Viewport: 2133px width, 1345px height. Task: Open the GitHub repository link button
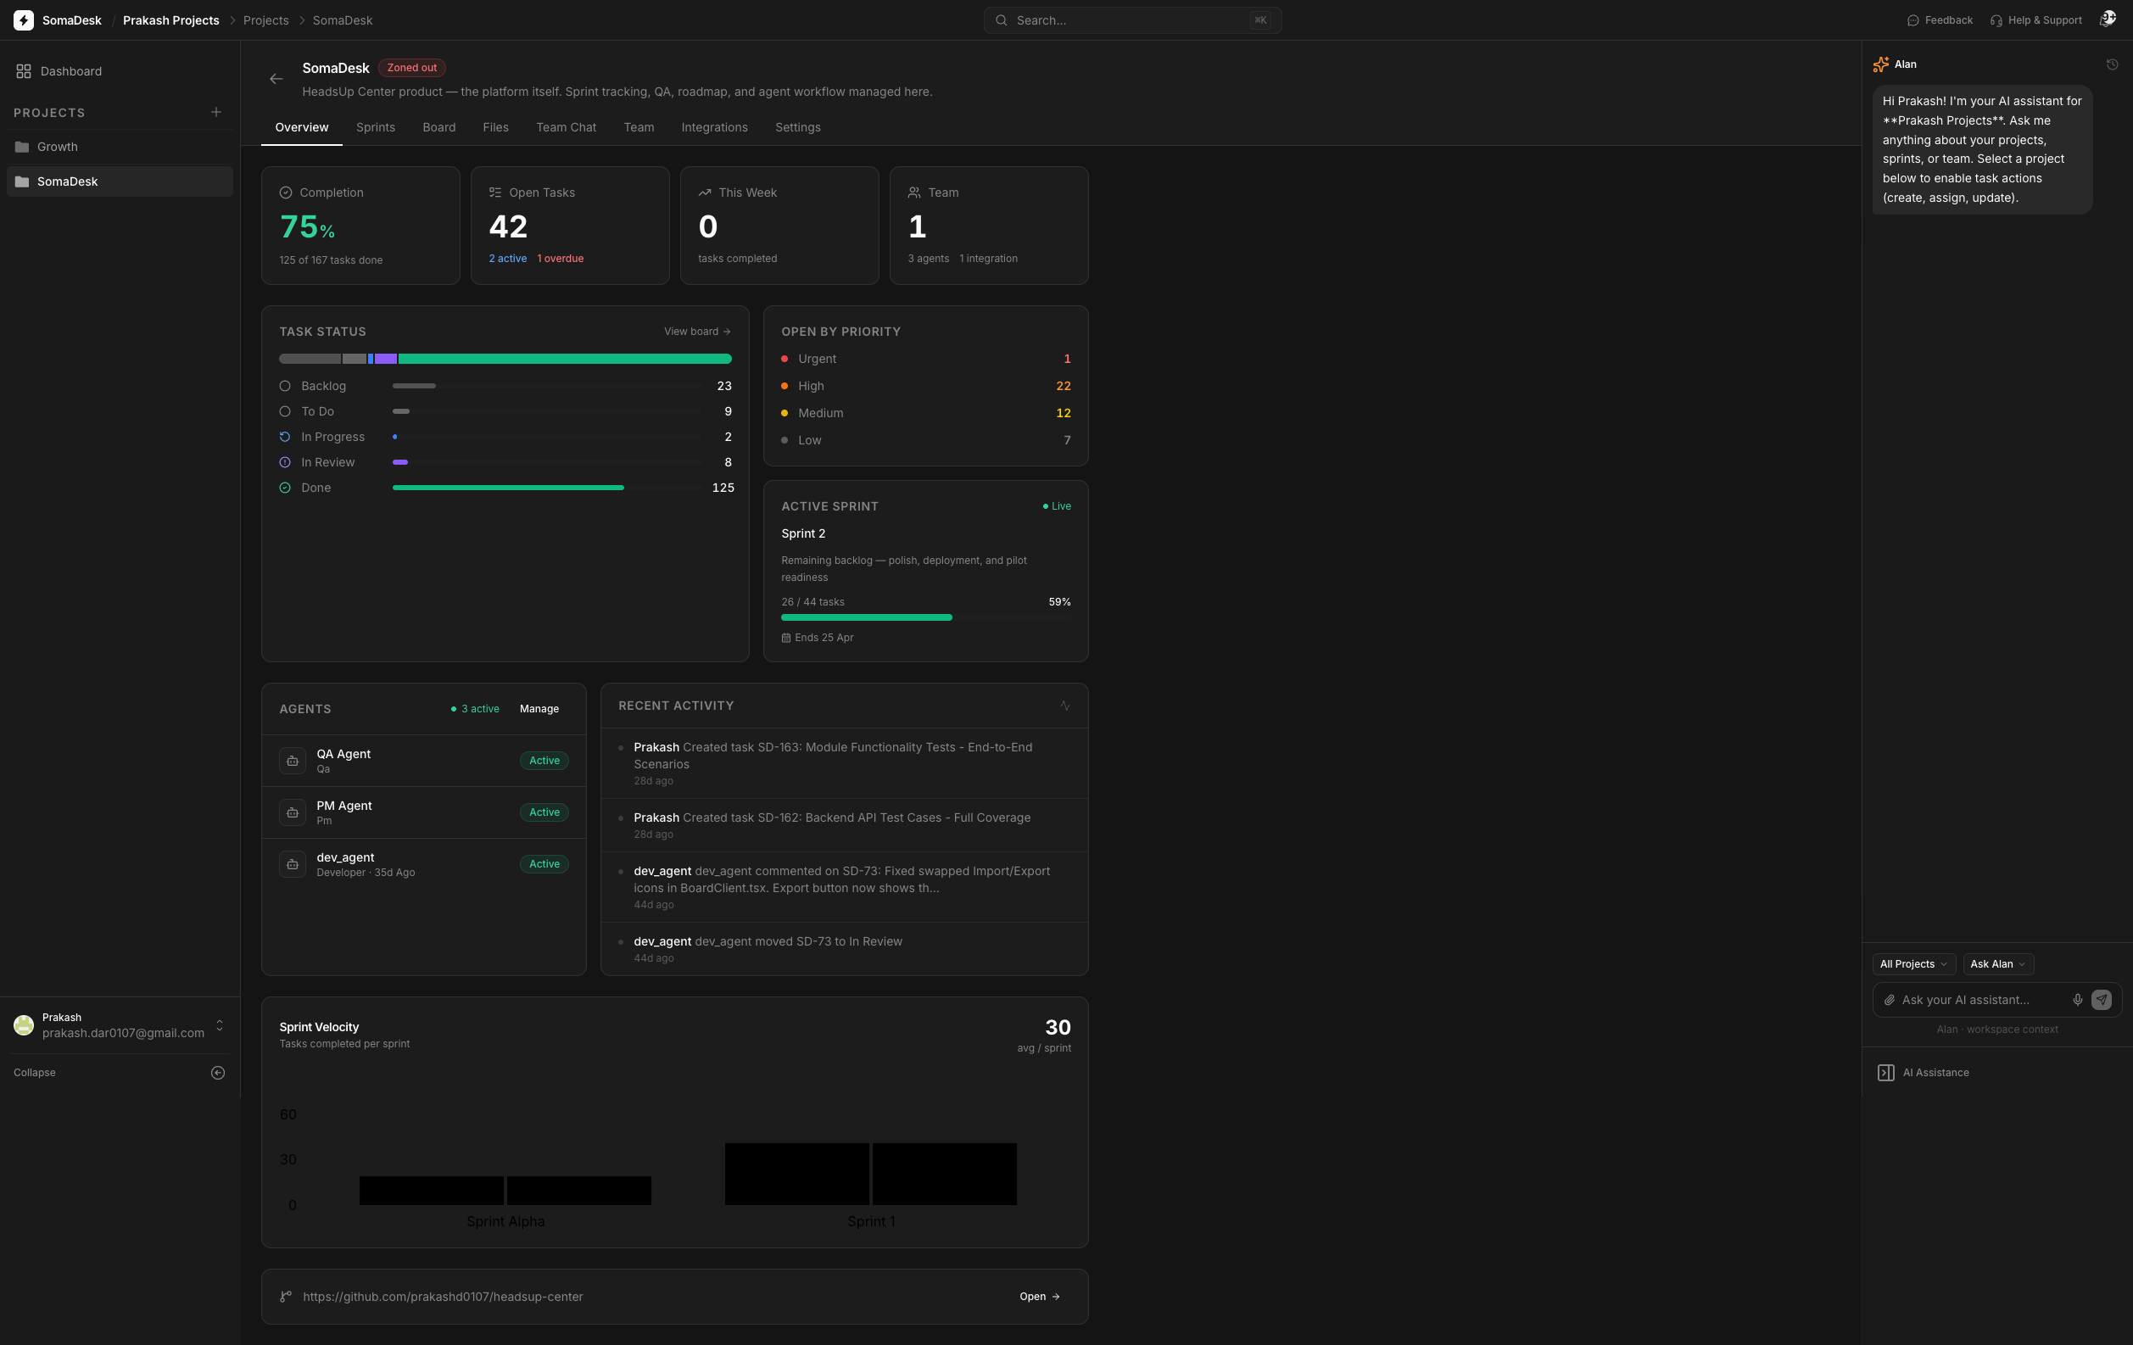pyautogui.click(x=1040, y=1297)
